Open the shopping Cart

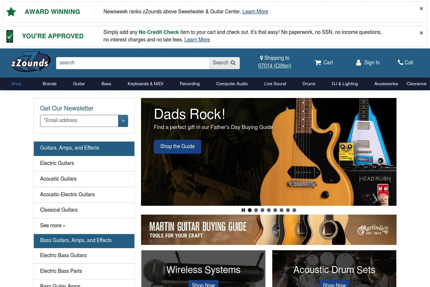pos(324,63)
